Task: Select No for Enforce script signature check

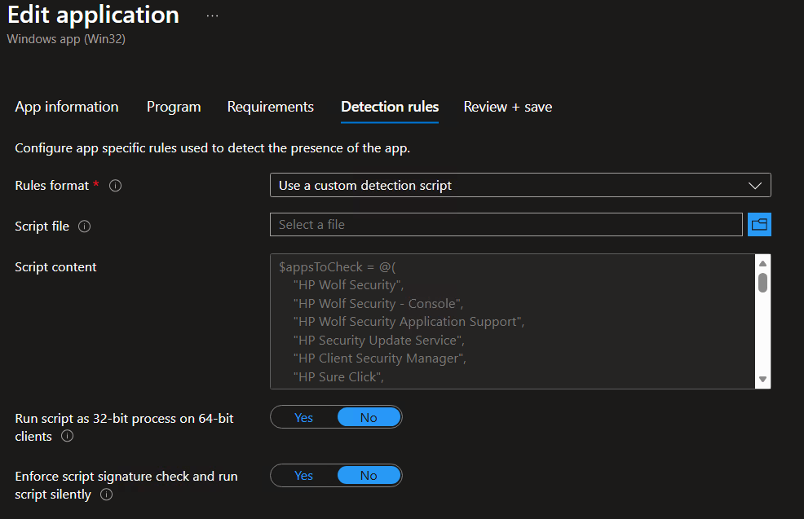Action: point(369,476)
